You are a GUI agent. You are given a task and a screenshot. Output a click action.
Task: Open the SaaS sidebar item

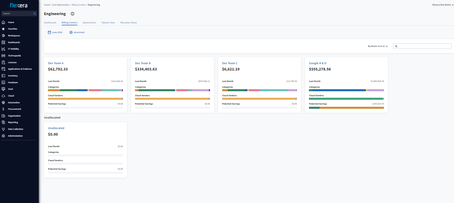tap(10, 89)
